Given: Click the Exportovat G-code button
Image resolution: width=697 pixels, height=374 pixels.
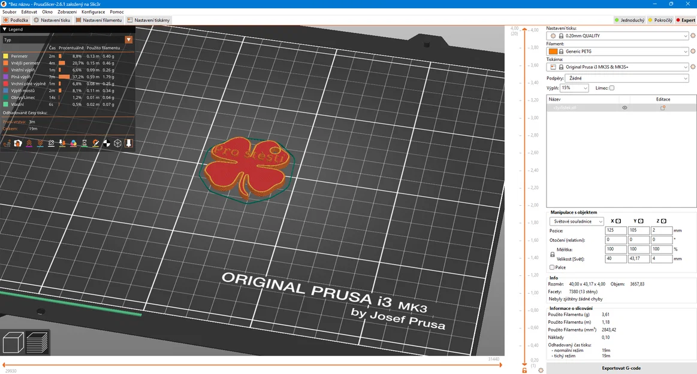Looking at the screenshot, I should coord(621,368).
